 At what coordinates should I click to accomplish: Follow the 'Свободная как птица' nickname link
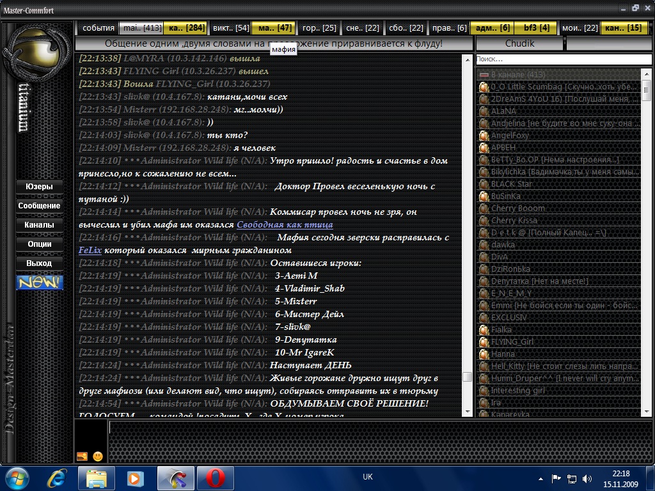(285, 224)
